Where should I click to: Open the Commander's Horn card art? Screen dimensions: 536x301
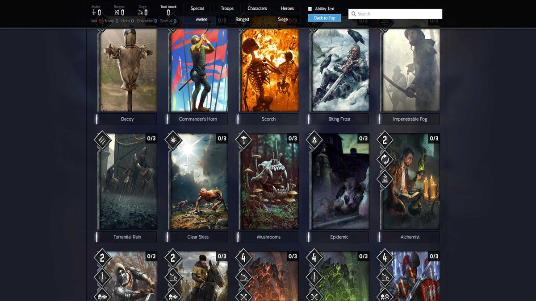click(x=199, y=70)
